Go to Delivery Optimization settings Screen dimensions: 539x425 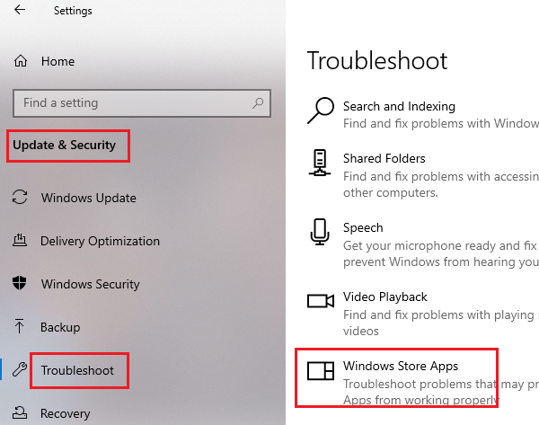click(100, 241)
